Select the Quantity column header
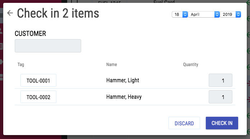This screenshot has width=250, height=139. point(191,65)
